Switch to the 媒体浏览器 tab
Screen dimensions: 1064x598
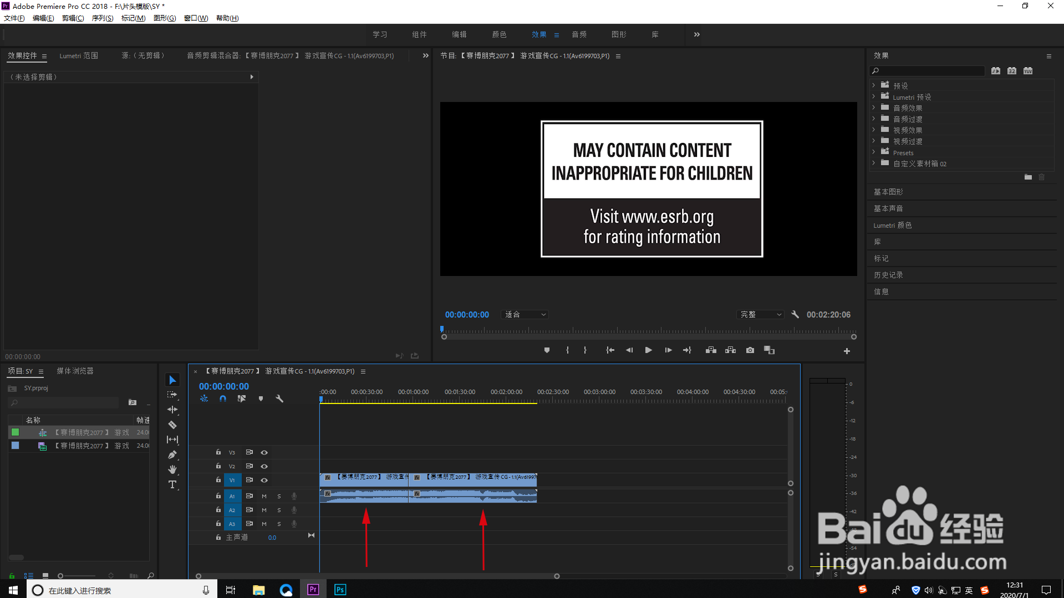click(75, 371)
